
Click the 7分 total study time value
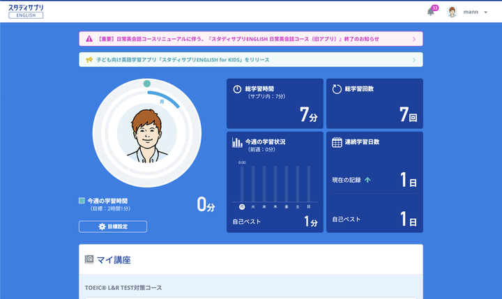coord(309,115)
